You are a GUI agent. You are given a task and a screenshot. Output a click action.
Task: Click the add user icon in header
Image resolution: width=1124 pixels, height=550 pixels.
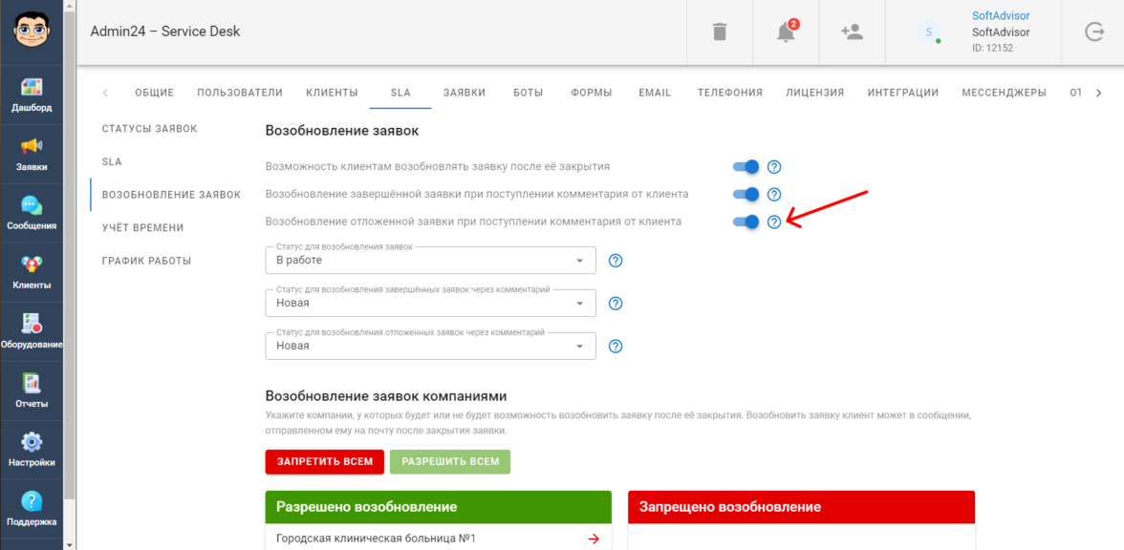coord(852,32)
